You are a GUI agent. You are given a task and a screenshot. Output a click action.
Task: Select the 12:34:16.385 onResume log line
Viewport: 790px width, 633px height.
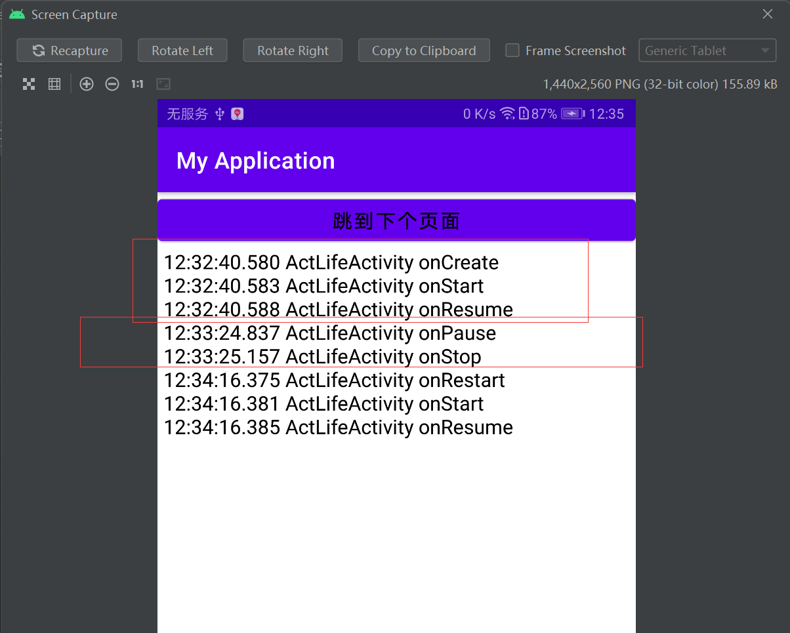(339, 428)
